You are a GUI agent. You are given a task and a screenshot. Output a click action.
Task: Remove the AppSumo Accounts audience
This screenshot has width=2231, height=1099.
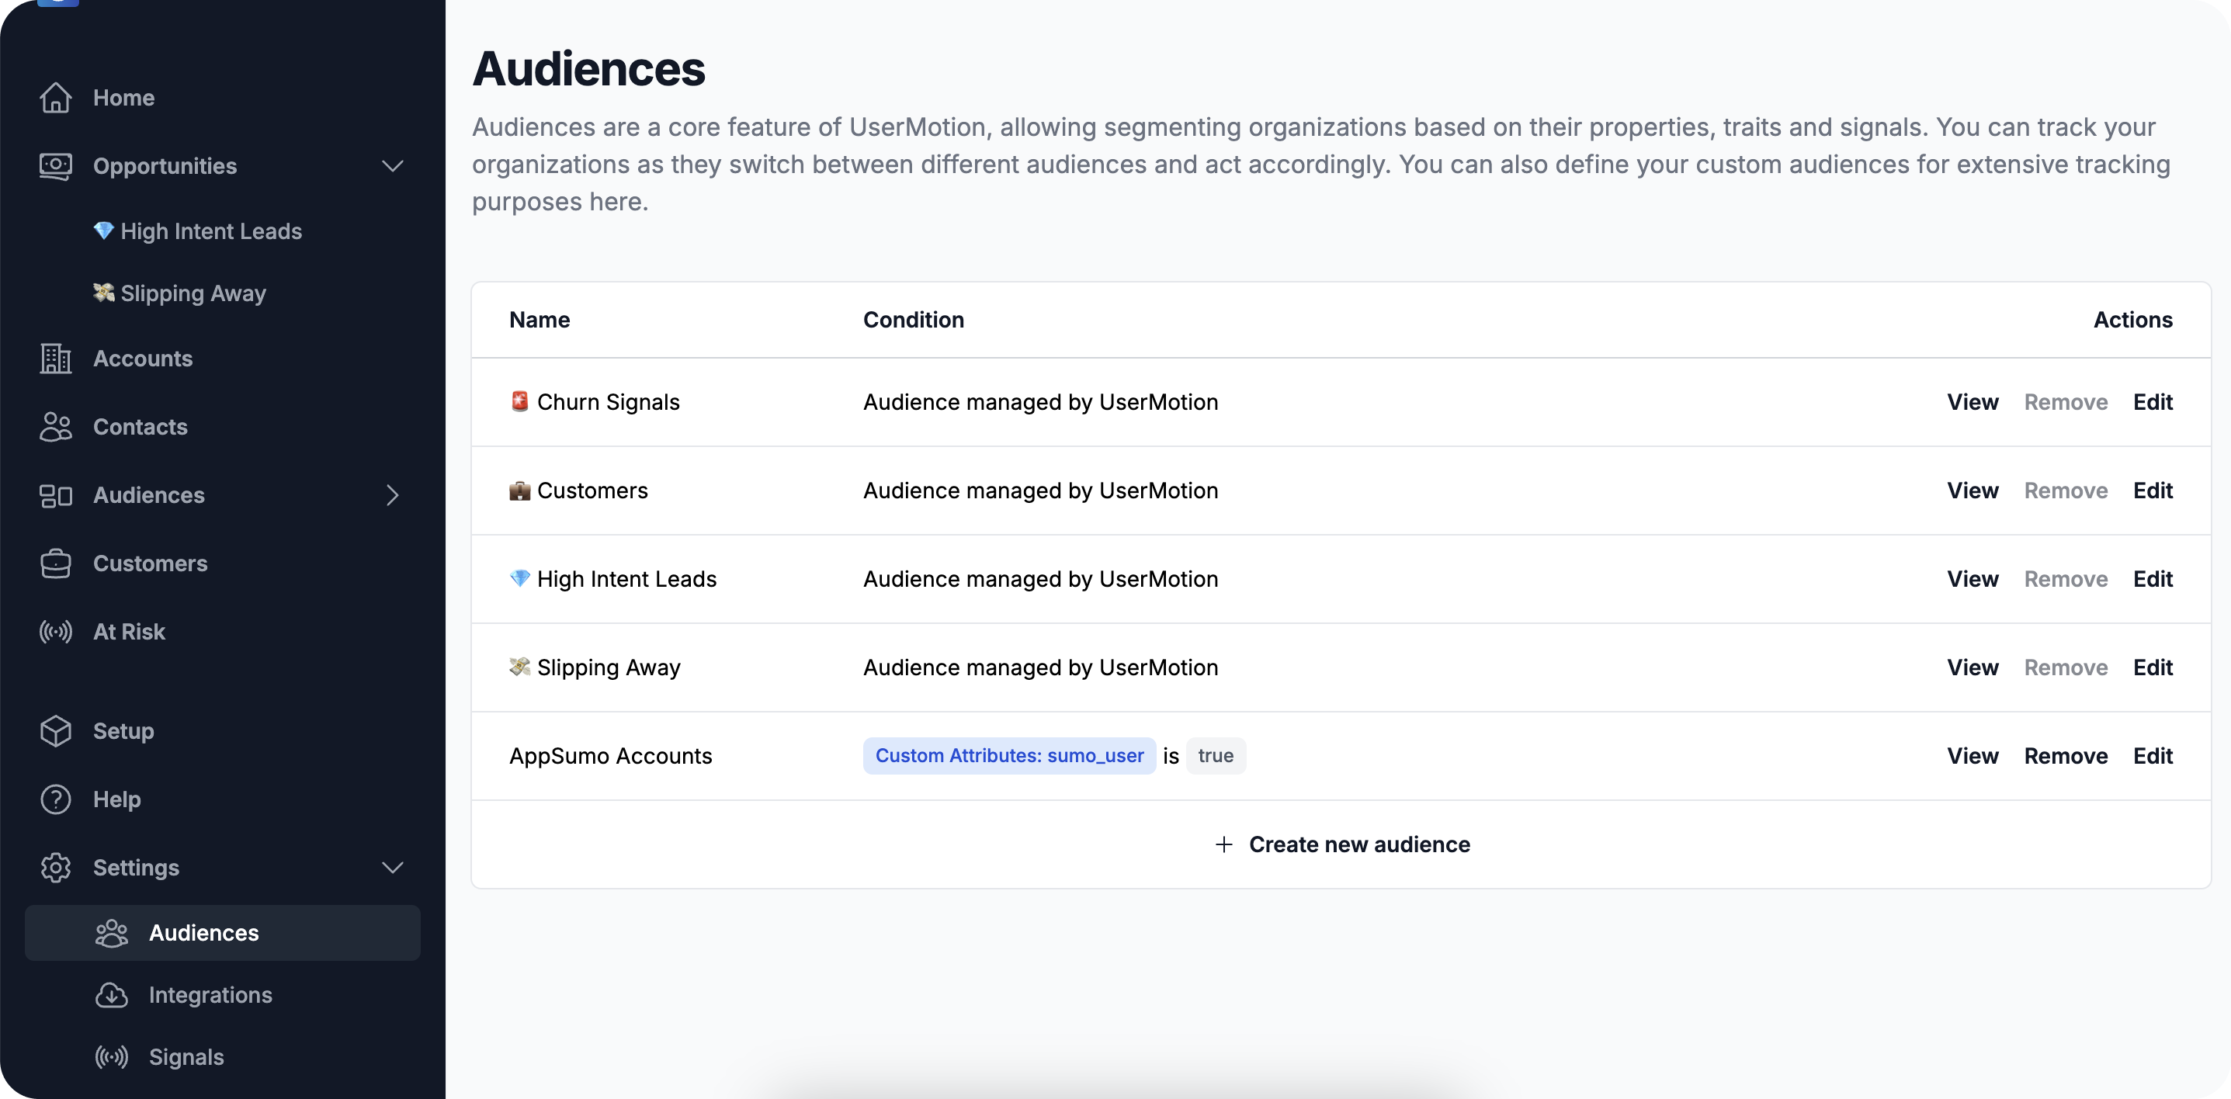[x=2065, y=756]
